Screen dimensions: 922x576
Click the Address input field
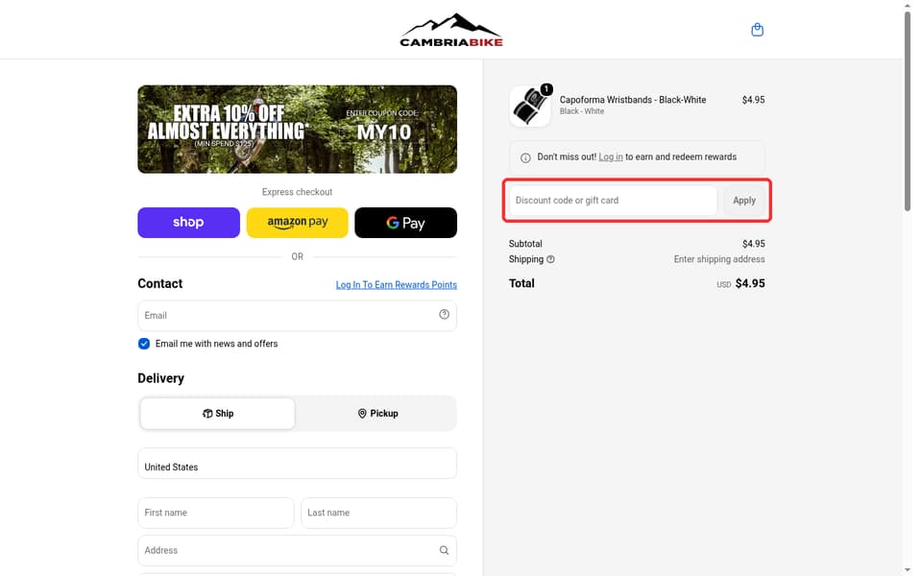(297, 551)
